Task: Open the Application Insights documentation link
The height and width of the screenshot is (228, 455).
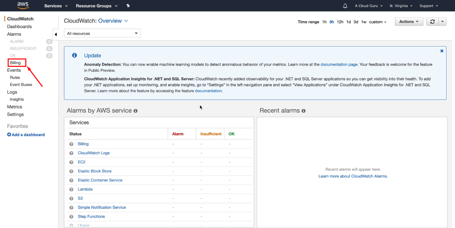Action: [208, 91]
